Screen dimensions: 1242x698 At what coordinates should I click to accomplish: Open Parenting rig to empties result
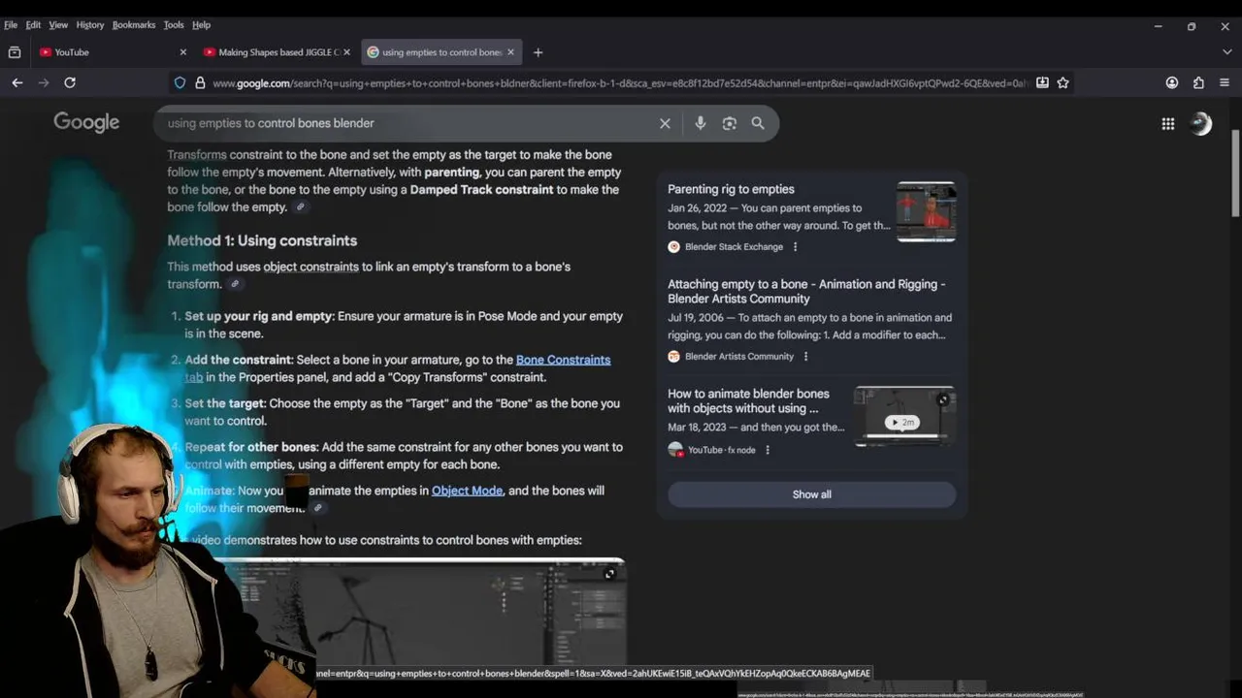[731, 189]
